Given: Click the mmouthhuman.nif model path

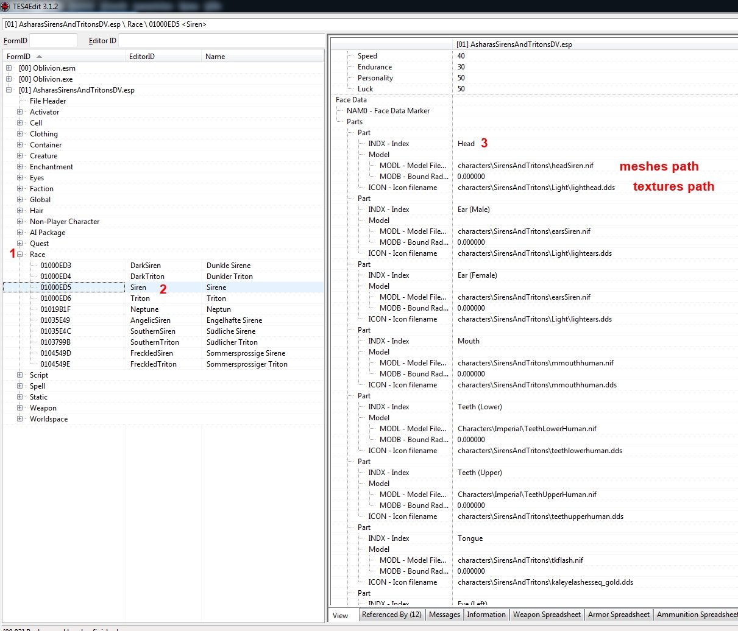Looking at the screenshot, I should click(536, 363).
